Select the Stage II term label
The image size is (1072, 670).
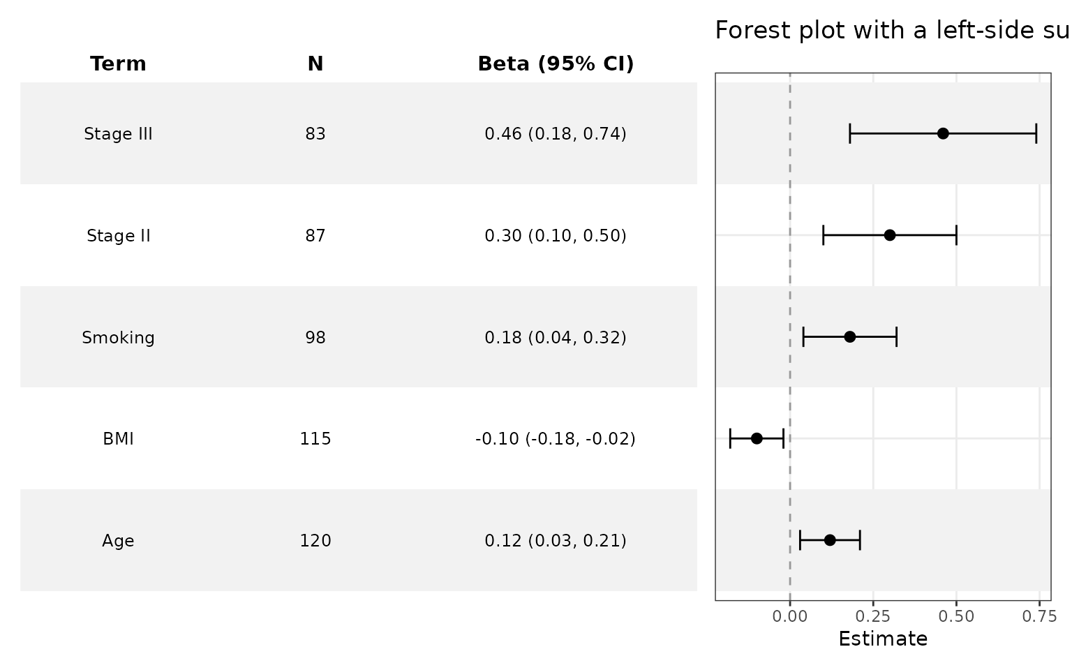point(118,236)
